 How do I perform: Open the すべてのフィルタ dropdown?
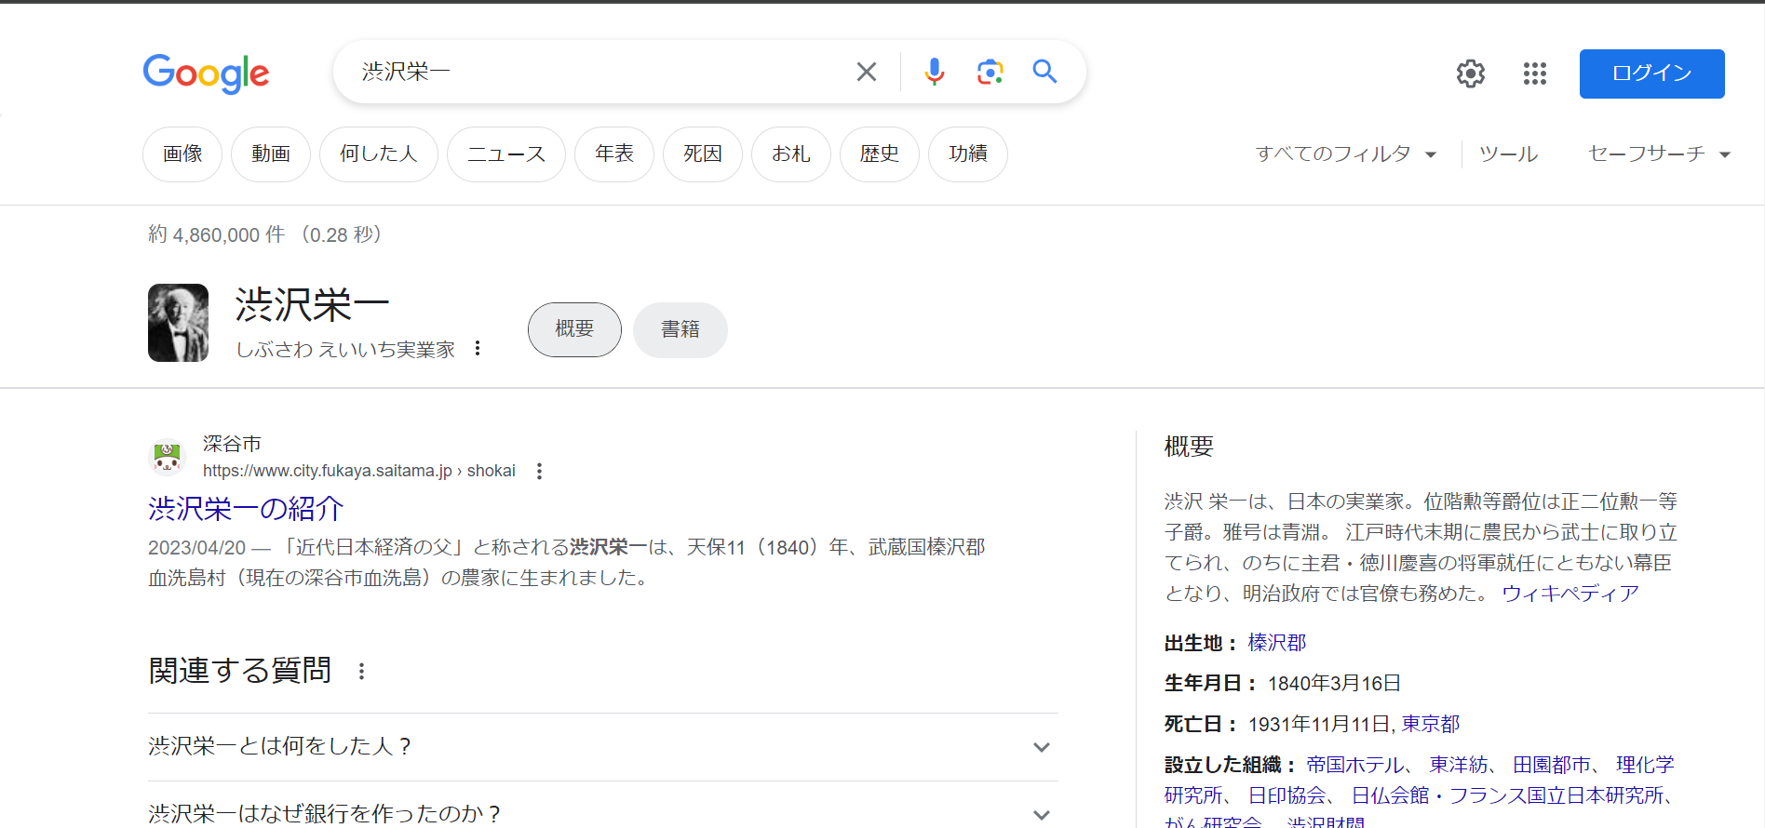click(x=1346, y=154)
